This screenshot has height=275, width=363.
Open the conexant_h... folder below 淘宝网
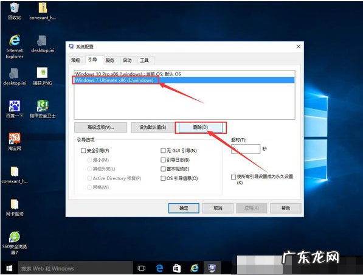click(15, 175)
